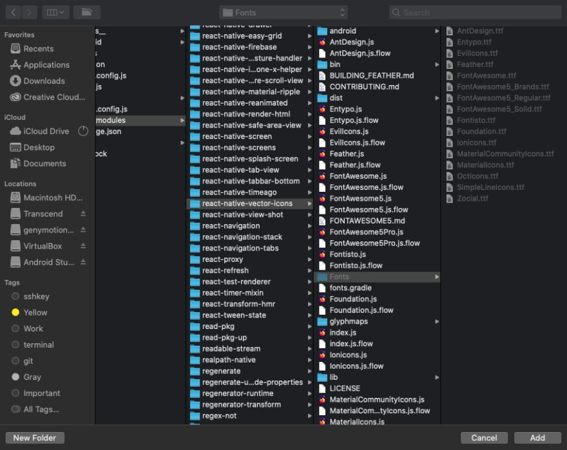567x450 pixels.
Task: Expand the glyphmaps folder arrow
Action: tap(437, 322)
